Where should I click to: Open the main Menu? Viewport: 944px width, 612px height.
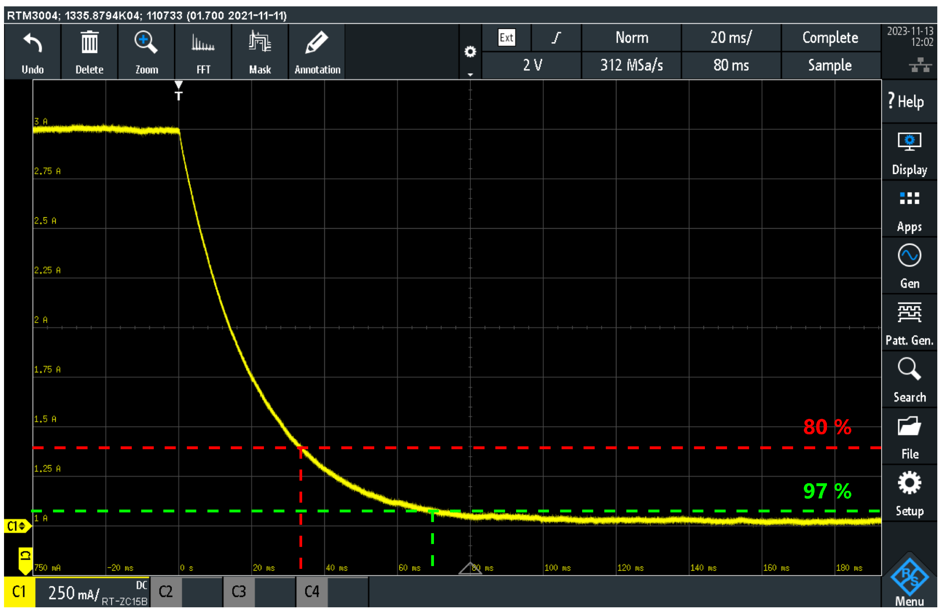[909, 581]
